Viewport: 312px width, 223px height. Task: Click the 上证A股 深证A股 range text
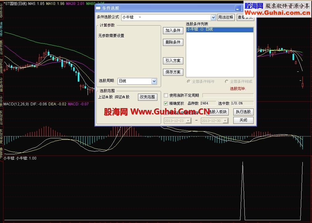point(114,97)
